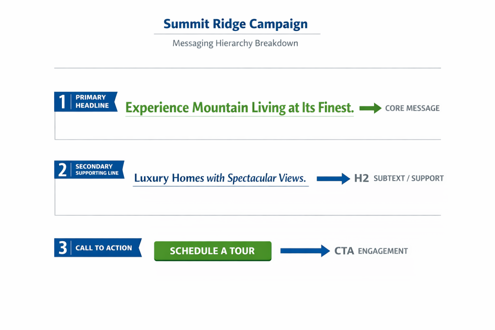The height and width of the screenshot is (330, 495).
Task: Click the SECONDARY SUPPORTING LINE ribbon text
Action: 97,170
